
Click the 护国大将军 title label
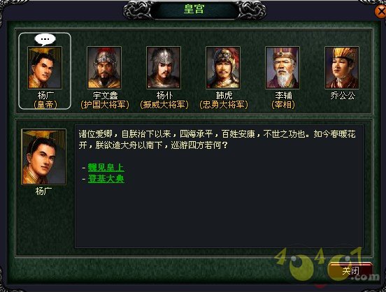105,105
